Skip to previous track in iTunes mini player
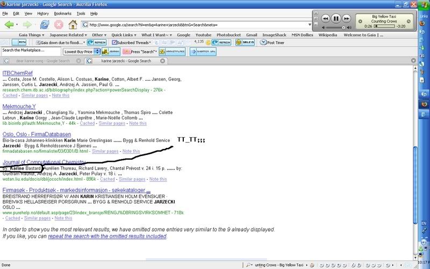 click(x=326, y=19)
